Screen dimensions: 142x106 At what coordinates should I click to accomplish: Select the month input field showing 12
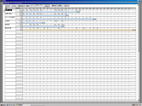[x=41, y=6]
